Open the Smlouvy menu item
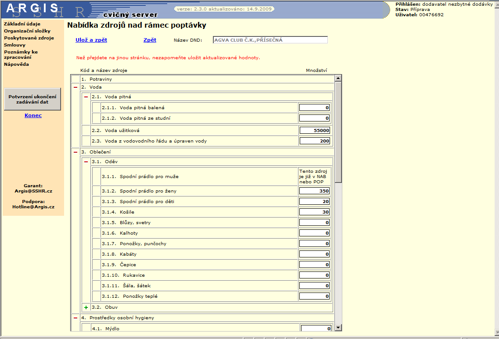 click(x=14, y=45)
